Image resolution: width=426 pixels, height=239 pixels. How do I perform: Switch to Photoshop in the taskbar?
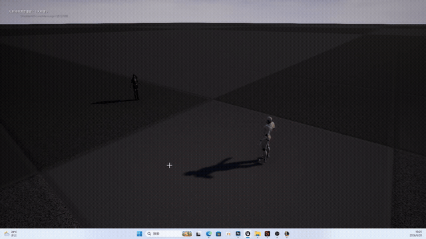pos(238,234)
